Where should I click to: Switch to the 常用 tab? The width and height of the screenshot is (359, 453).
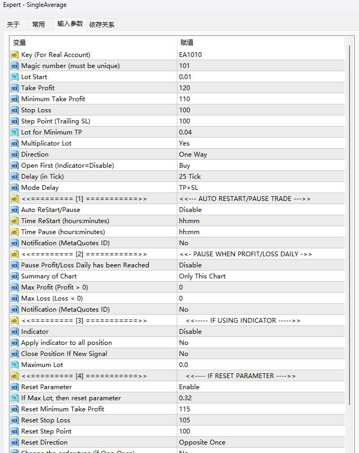pyautogui.click(x=39, y=24)
